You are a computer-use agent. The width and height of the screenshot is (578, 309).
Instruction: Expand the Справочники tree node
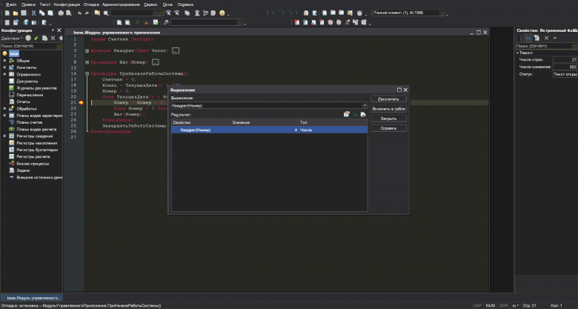click(x=4, y=74)
